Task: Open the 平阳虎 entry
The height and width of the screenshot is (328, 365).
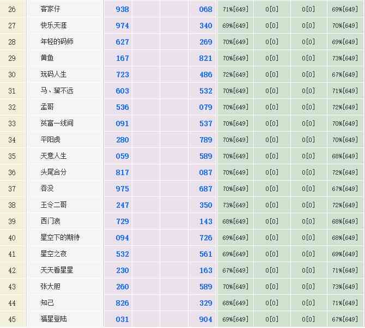Action: (x=51, y=140)
